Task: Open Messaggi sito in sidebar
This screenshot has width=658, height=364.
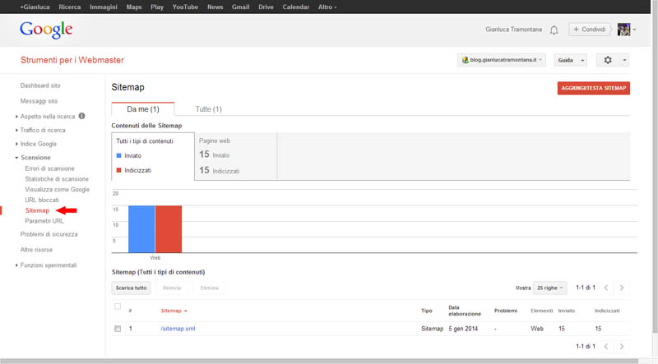Action: point(39,101)
